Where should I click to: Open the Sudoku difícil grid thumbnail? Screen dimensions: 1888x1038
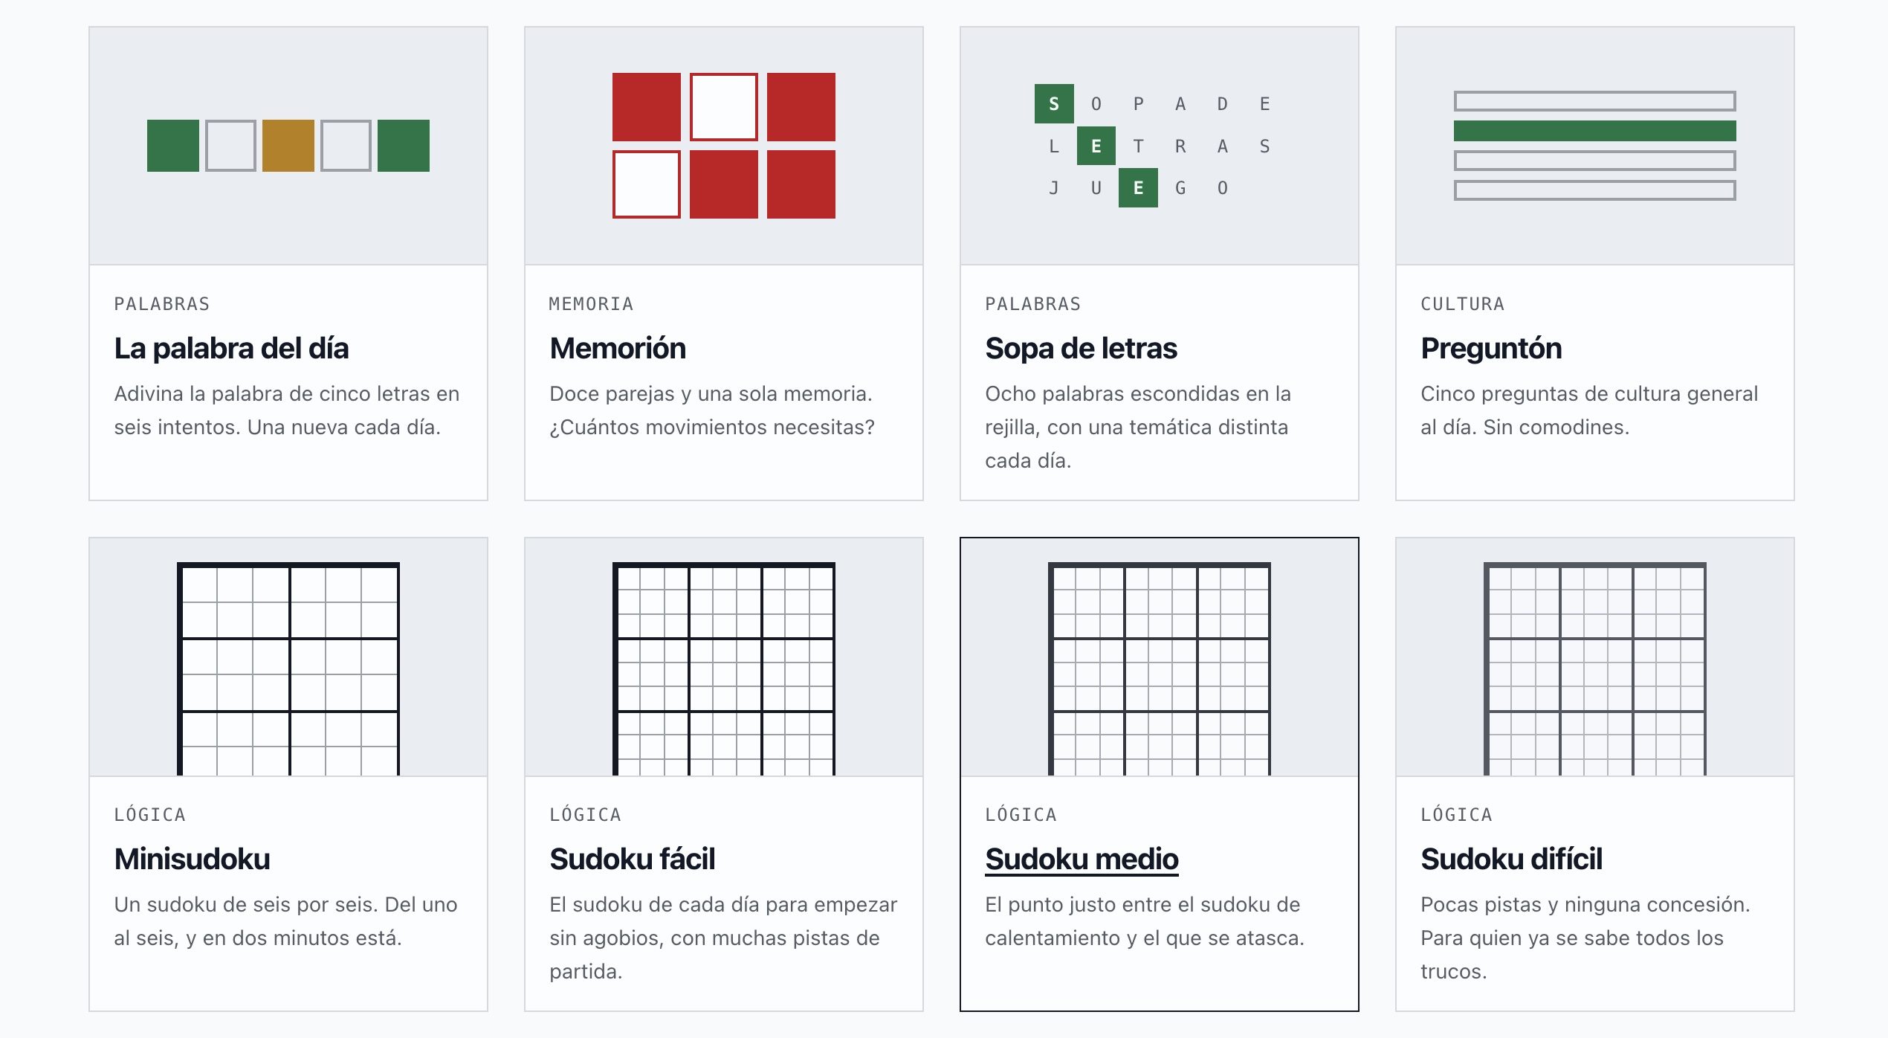1595,657
